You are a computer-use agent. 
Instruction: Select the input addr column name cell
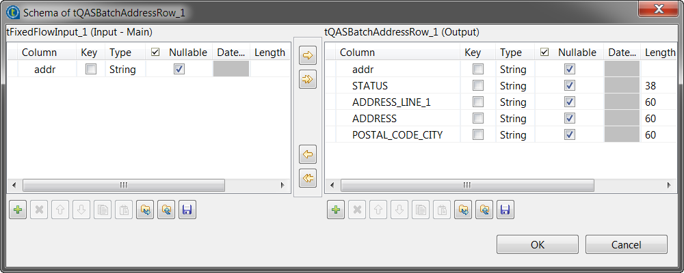pos(47,69)
